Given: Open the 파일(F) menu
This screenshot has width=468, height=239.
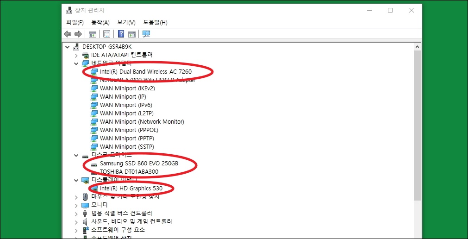Looking at the screenshot, I should (75, 22).
